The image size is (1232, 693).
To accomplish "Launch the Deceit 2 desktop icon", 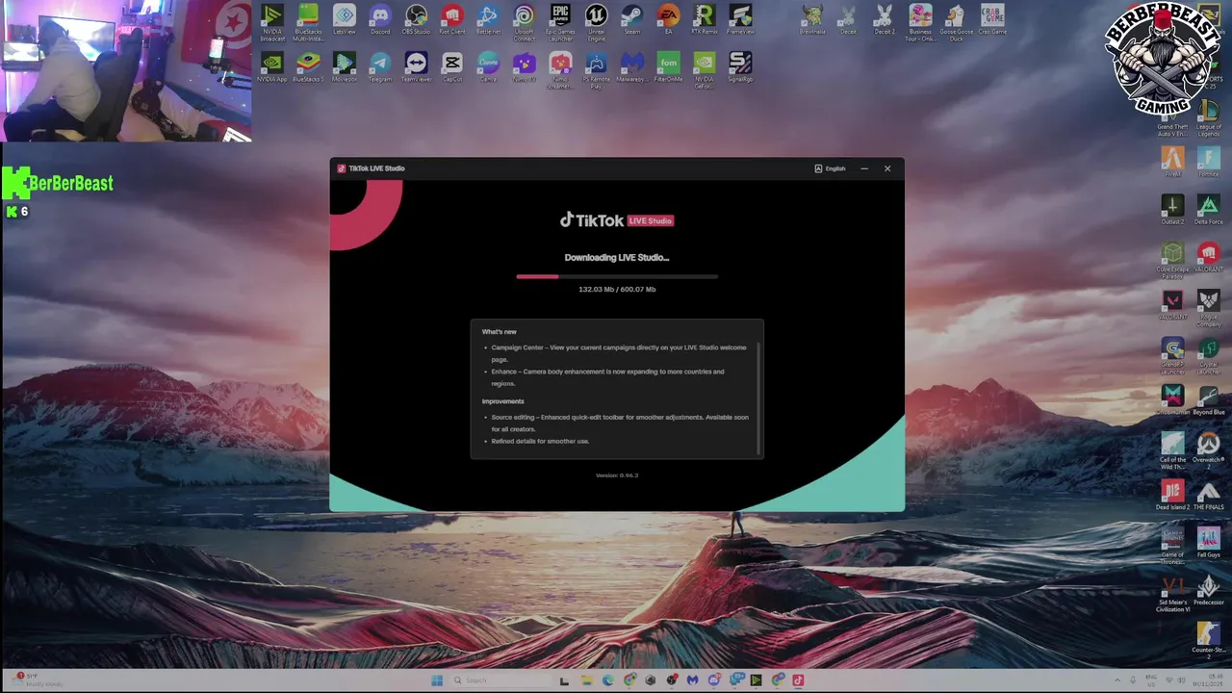I will 885,20.
